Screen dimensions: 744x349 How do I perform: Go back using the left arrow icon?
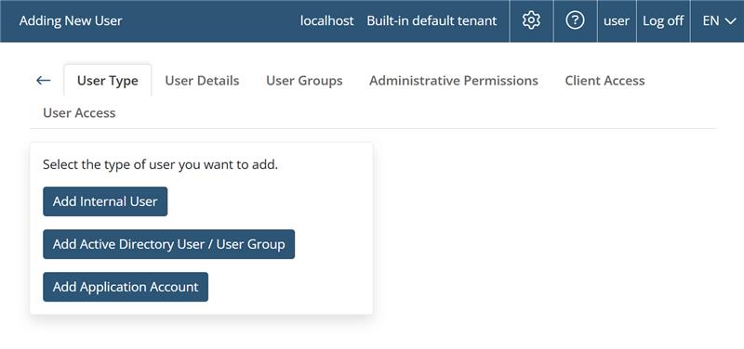43,81
